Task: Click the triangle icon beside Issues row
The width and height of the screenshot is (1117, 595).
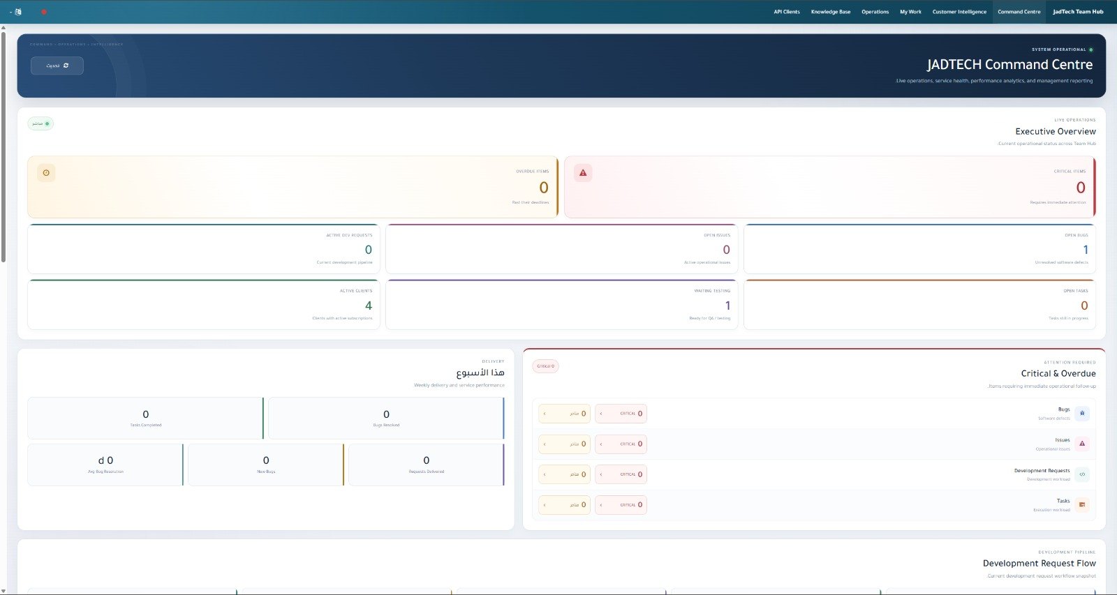Action: (1082, 444)
